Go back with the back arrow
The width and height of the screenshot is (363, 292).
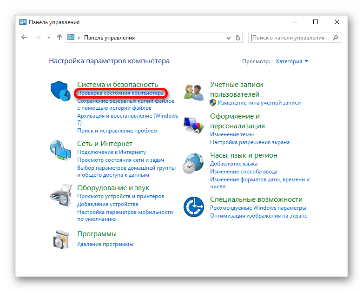pyautogui.click(x=24, y=37)
